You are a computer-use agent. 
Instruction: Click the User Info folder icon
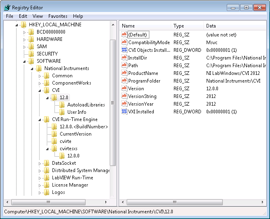62,112
